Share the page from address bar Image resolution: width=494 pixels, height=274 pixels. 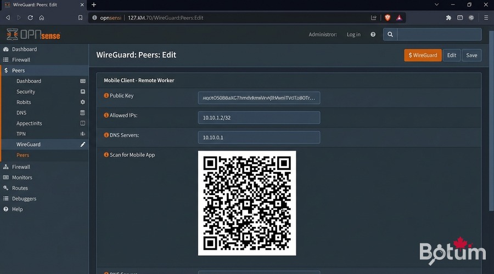[374, 18]
